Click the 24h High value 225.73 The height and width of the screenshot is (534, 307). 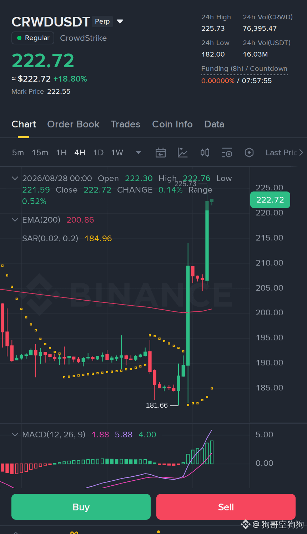[x=213, y=29]
